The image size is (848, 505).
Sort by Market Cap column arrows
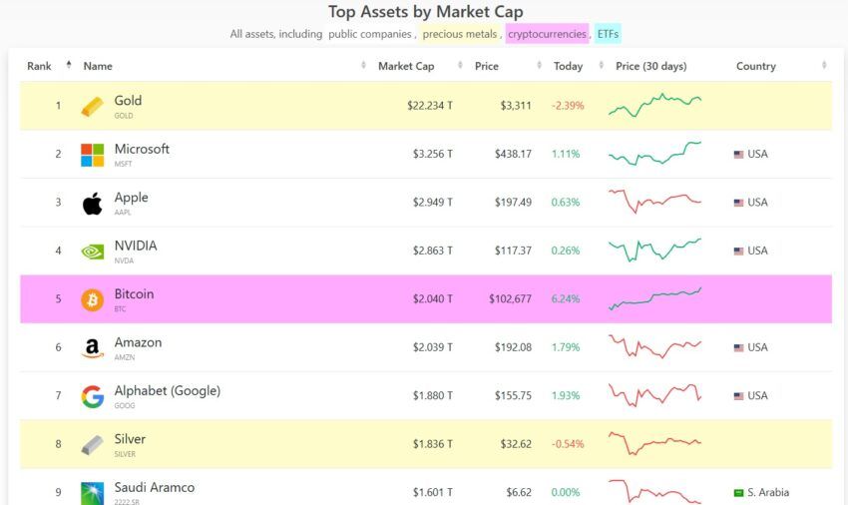[460, 65]
